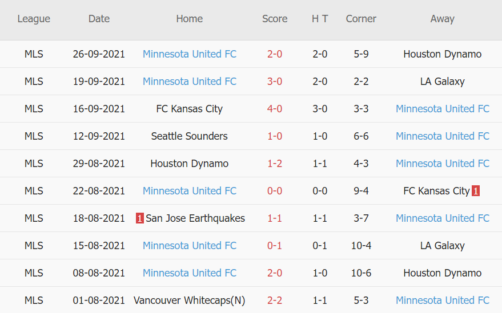Click the Score column header
The image size is (502, 313).
click(x=275, y=19)
